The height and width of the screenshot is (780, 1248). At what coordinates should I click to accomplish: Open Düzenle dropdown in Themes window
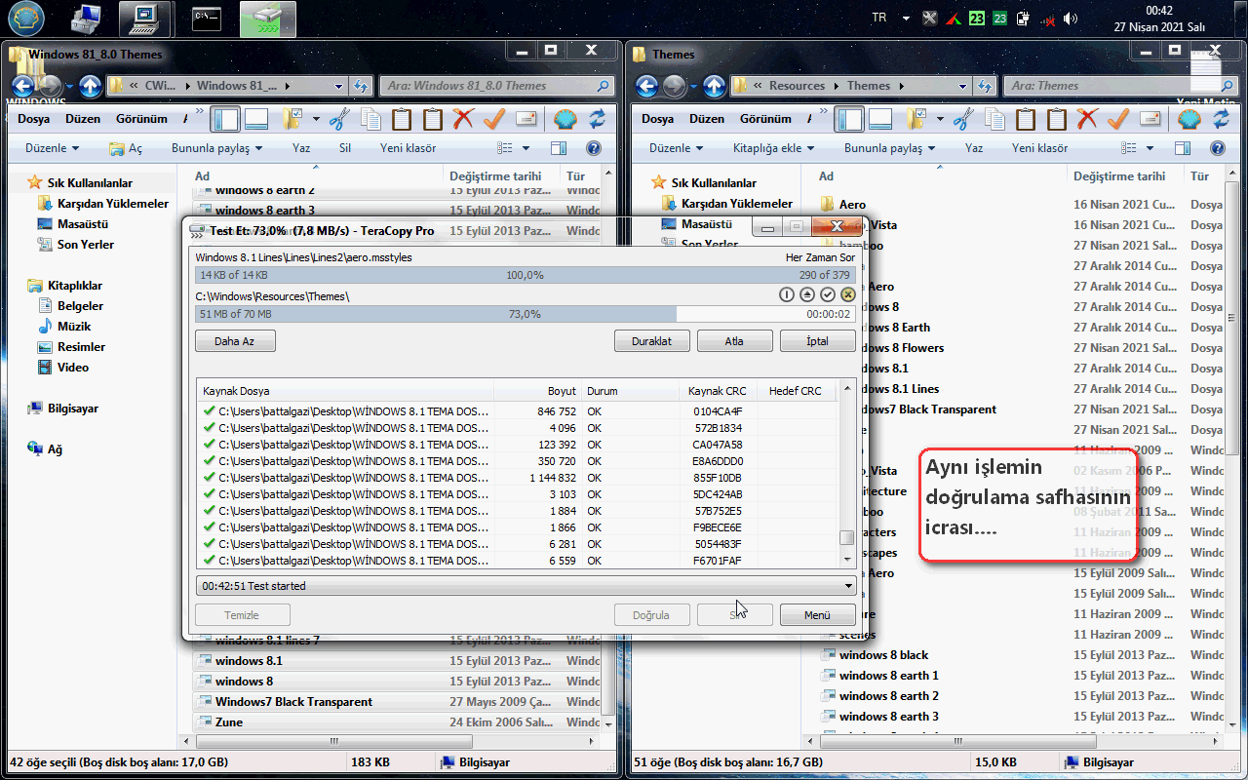point(675,148)
